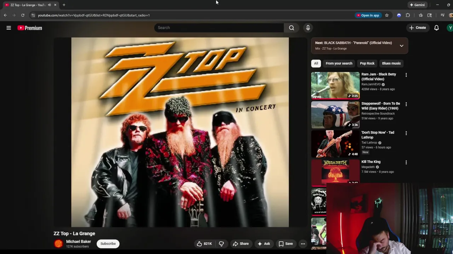The image size is (453, 254).
Task: Bookmark this page with star icon
Action: tap(387, 15)
